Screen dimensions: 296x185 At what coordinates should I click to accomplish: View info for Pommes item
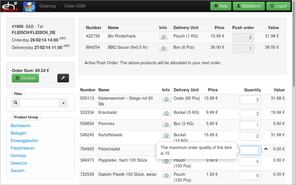click(x=166, y=124)
